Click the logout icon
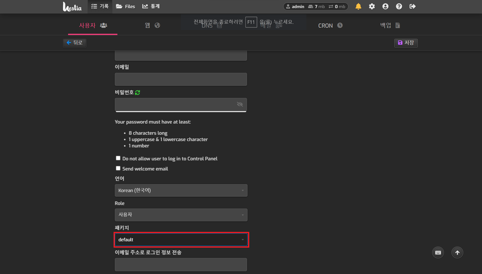 pyautogui.click(x=412, y=6)
